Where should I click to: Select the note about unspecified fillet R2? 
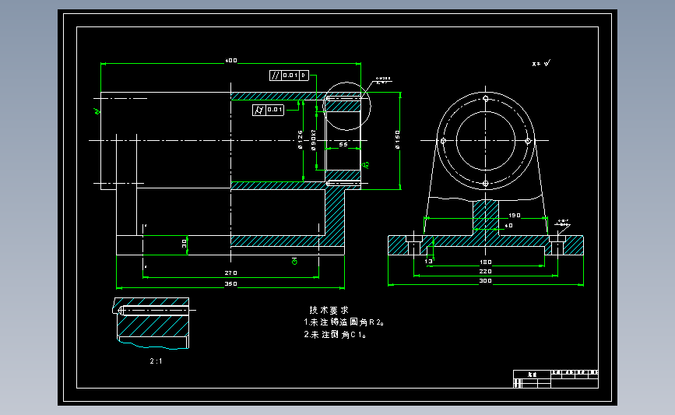point(343,322)
